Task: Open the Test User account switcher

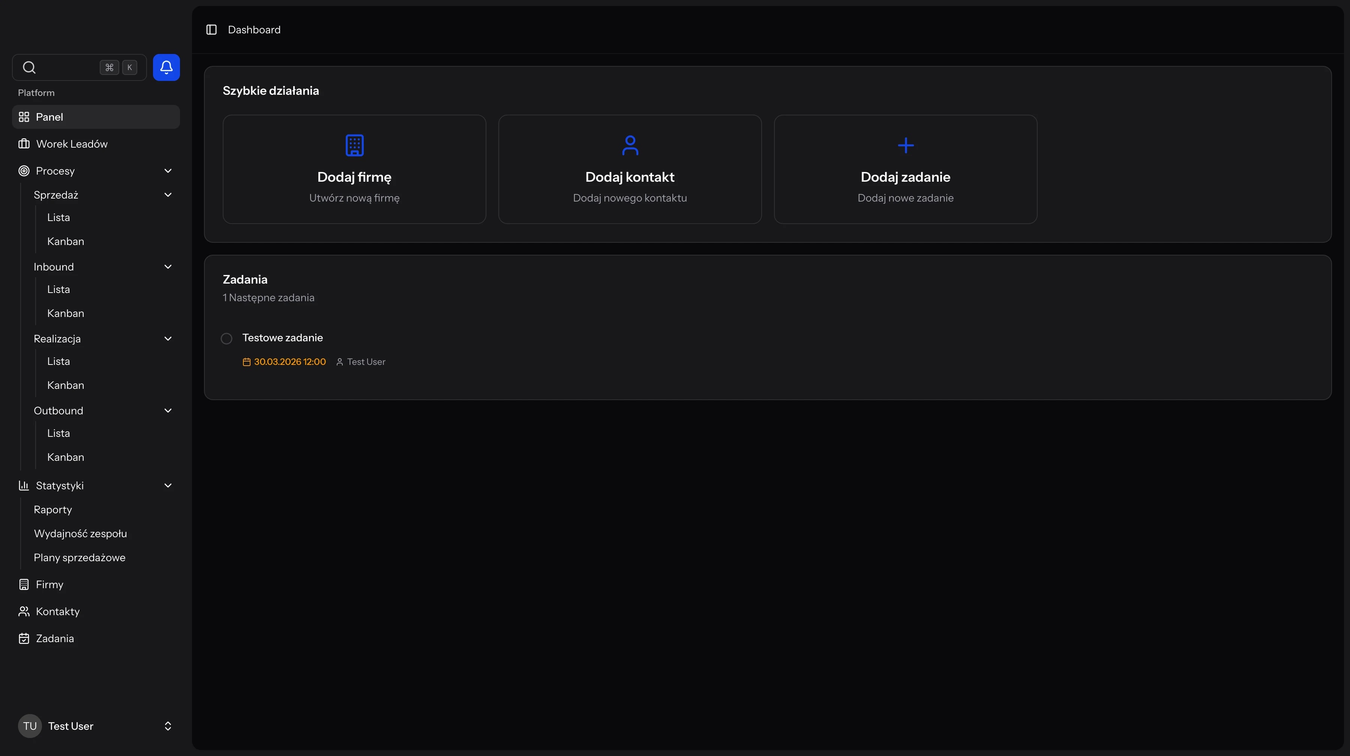Action: (x=95, y=726)
